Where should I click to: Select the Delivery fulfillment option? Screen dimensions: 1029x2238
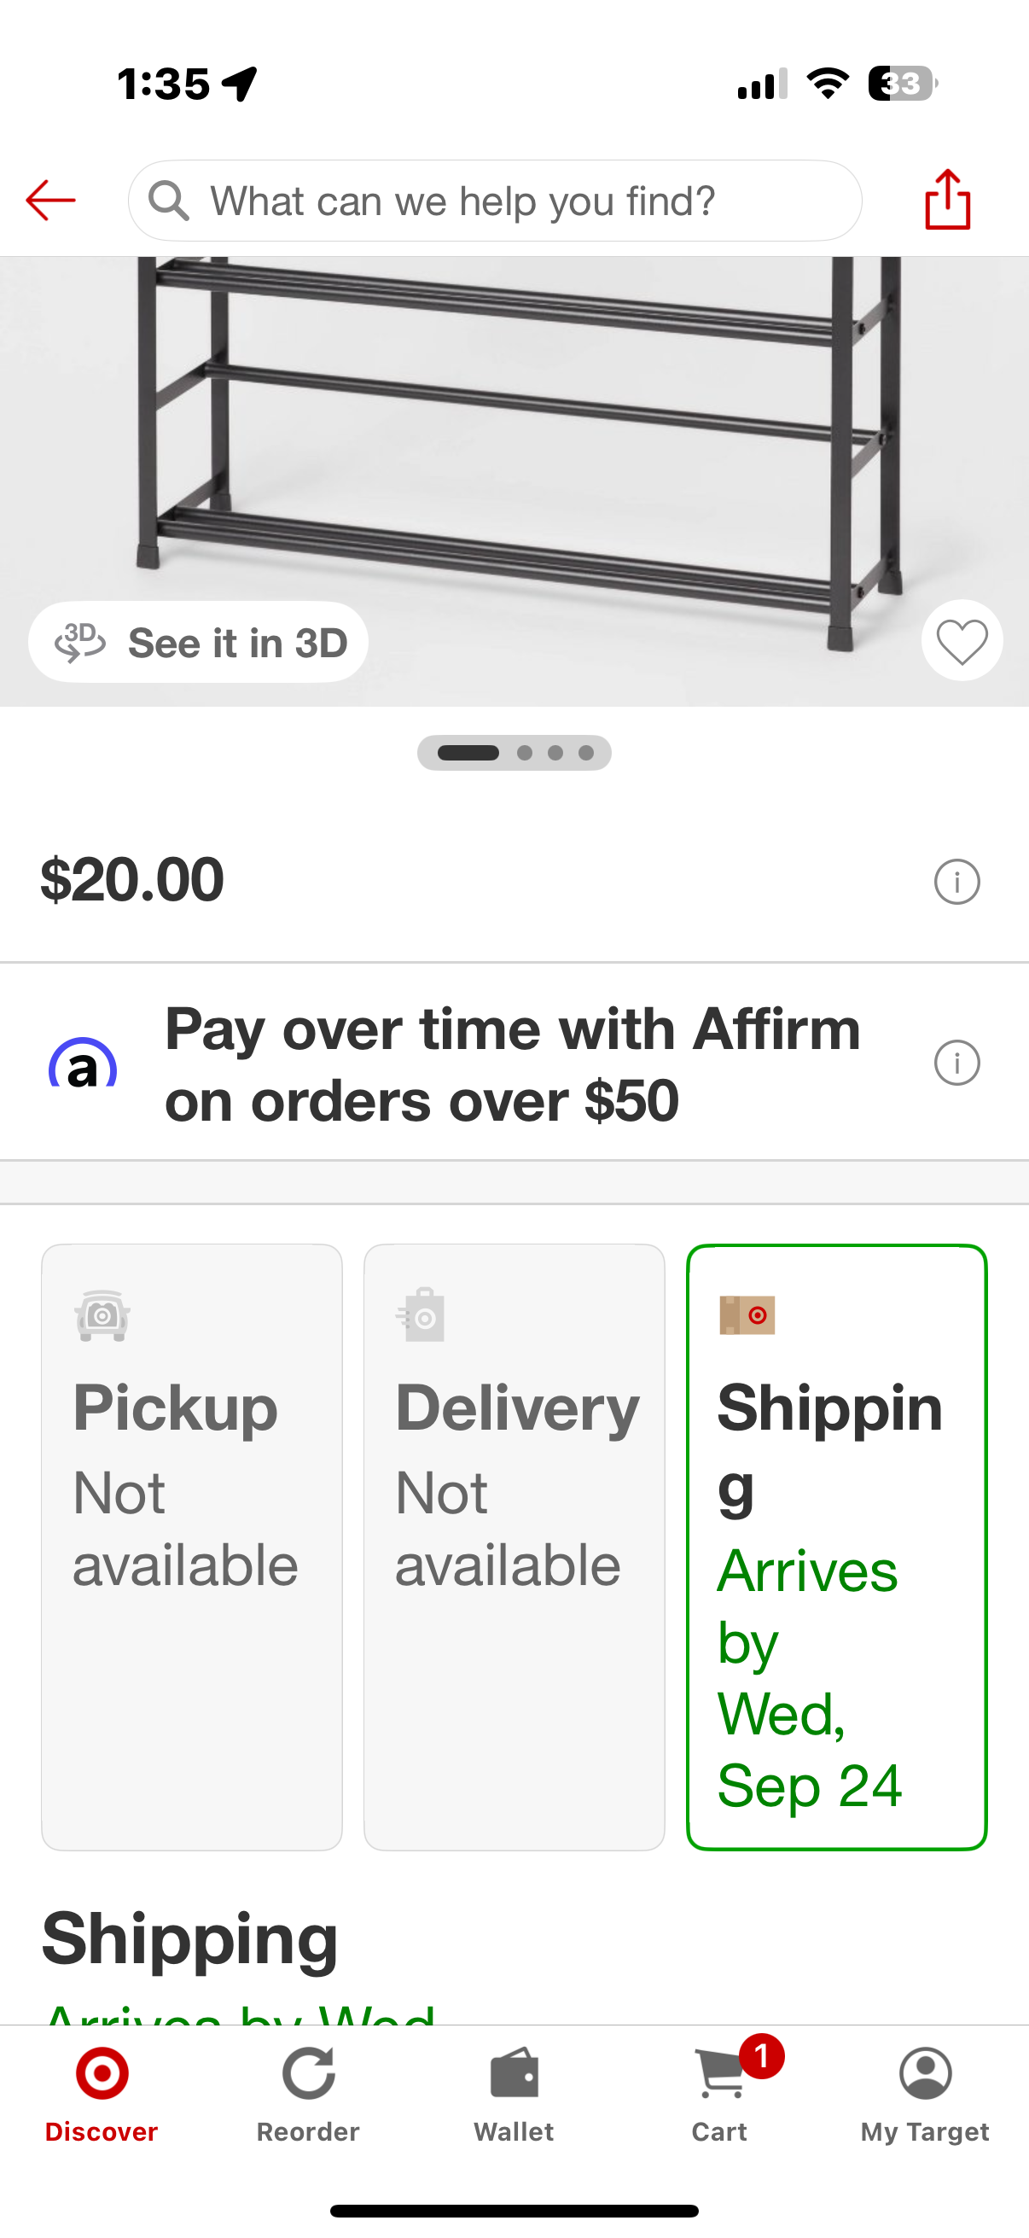click(514, 1547)
